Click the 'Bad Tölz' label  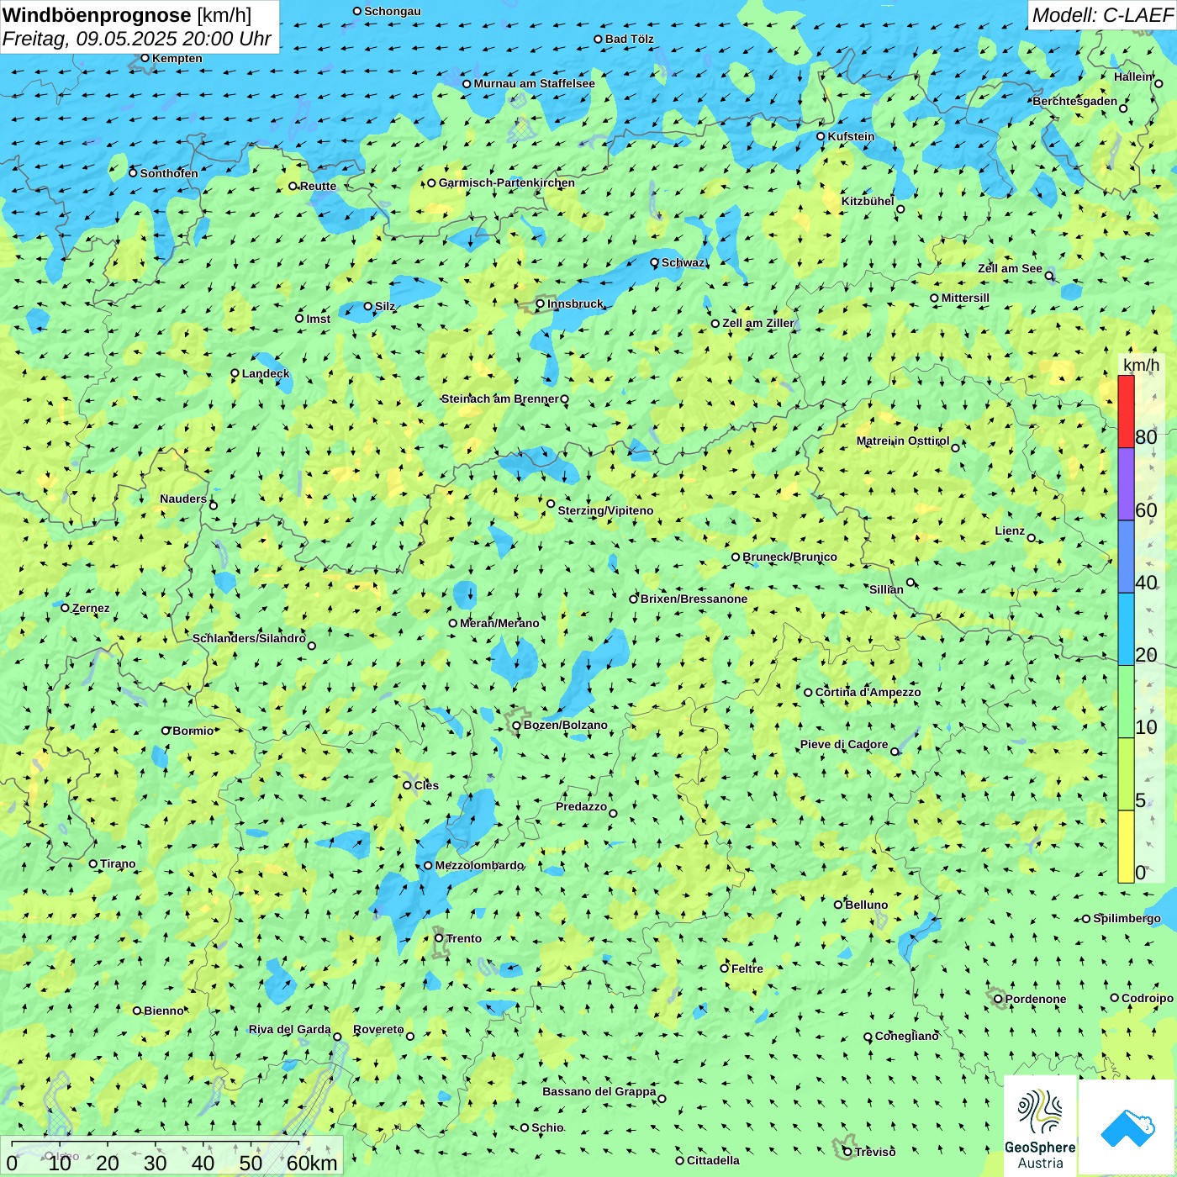coord(630,39)
